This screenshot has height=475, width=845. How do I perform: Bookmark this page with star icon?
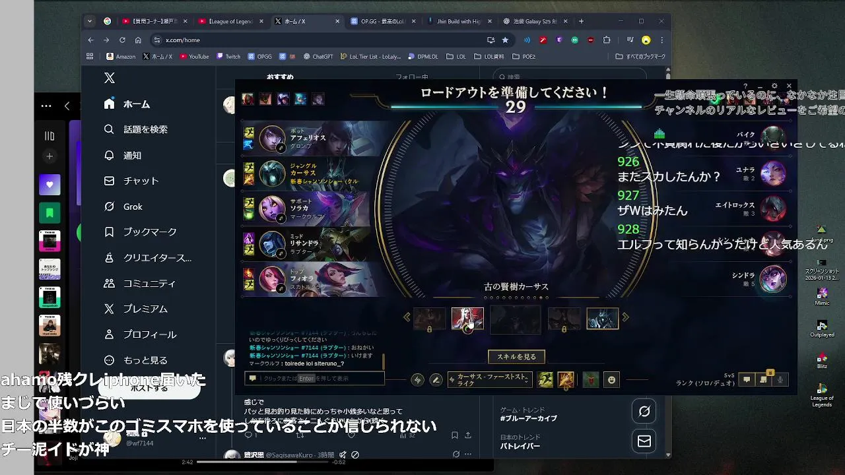point(505,40)
